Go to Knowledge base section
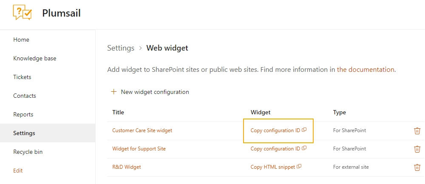The image size is (425, 184). [35, 58]
